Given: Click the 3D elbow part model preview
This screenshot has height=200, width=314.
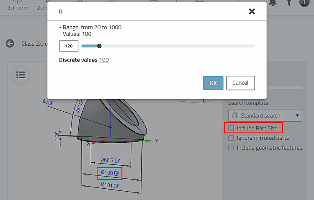Looking at the screenshot, I should (112, 120).
